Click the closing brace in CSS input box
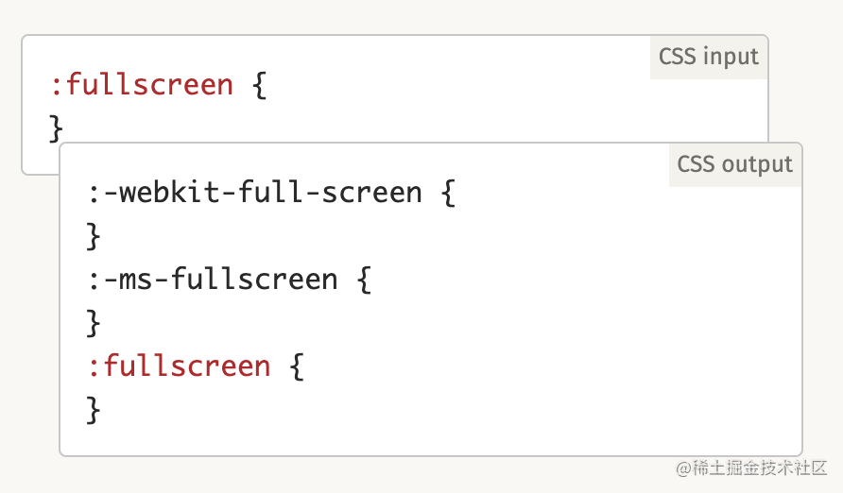 pos(57,128)
